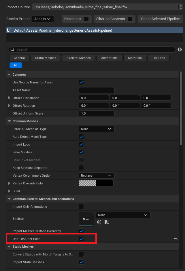This screenshot has height=271, width=185.
Task: Collapse the Common section
Action: [x=9, y=75]
